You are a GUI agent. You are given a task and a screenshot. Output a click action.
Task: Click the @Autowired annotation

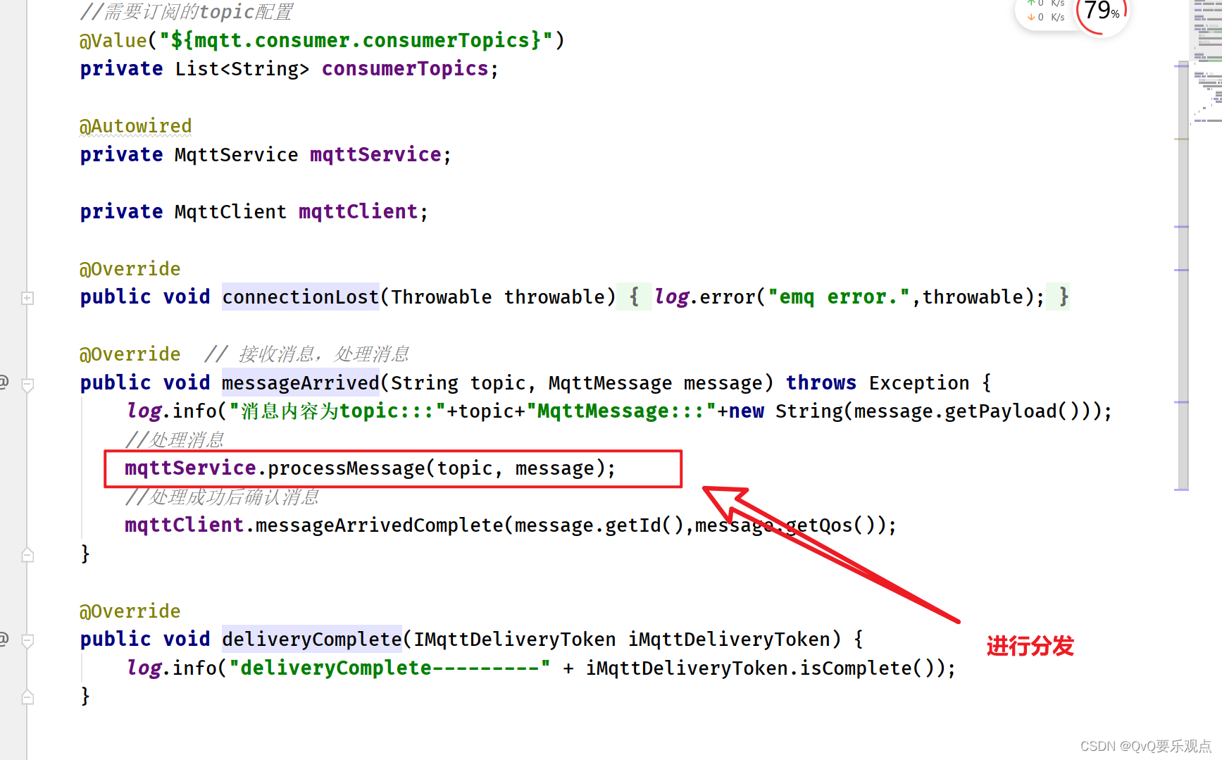click(x=135, y=126)
